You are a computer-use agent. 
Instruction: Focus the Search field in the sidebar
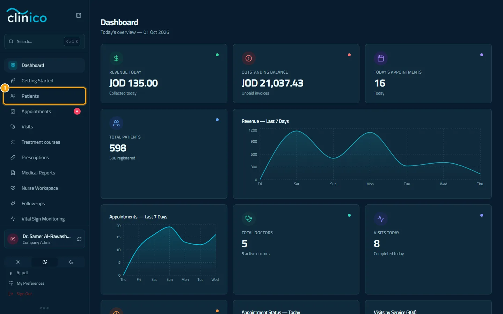[x=44, y=42]
